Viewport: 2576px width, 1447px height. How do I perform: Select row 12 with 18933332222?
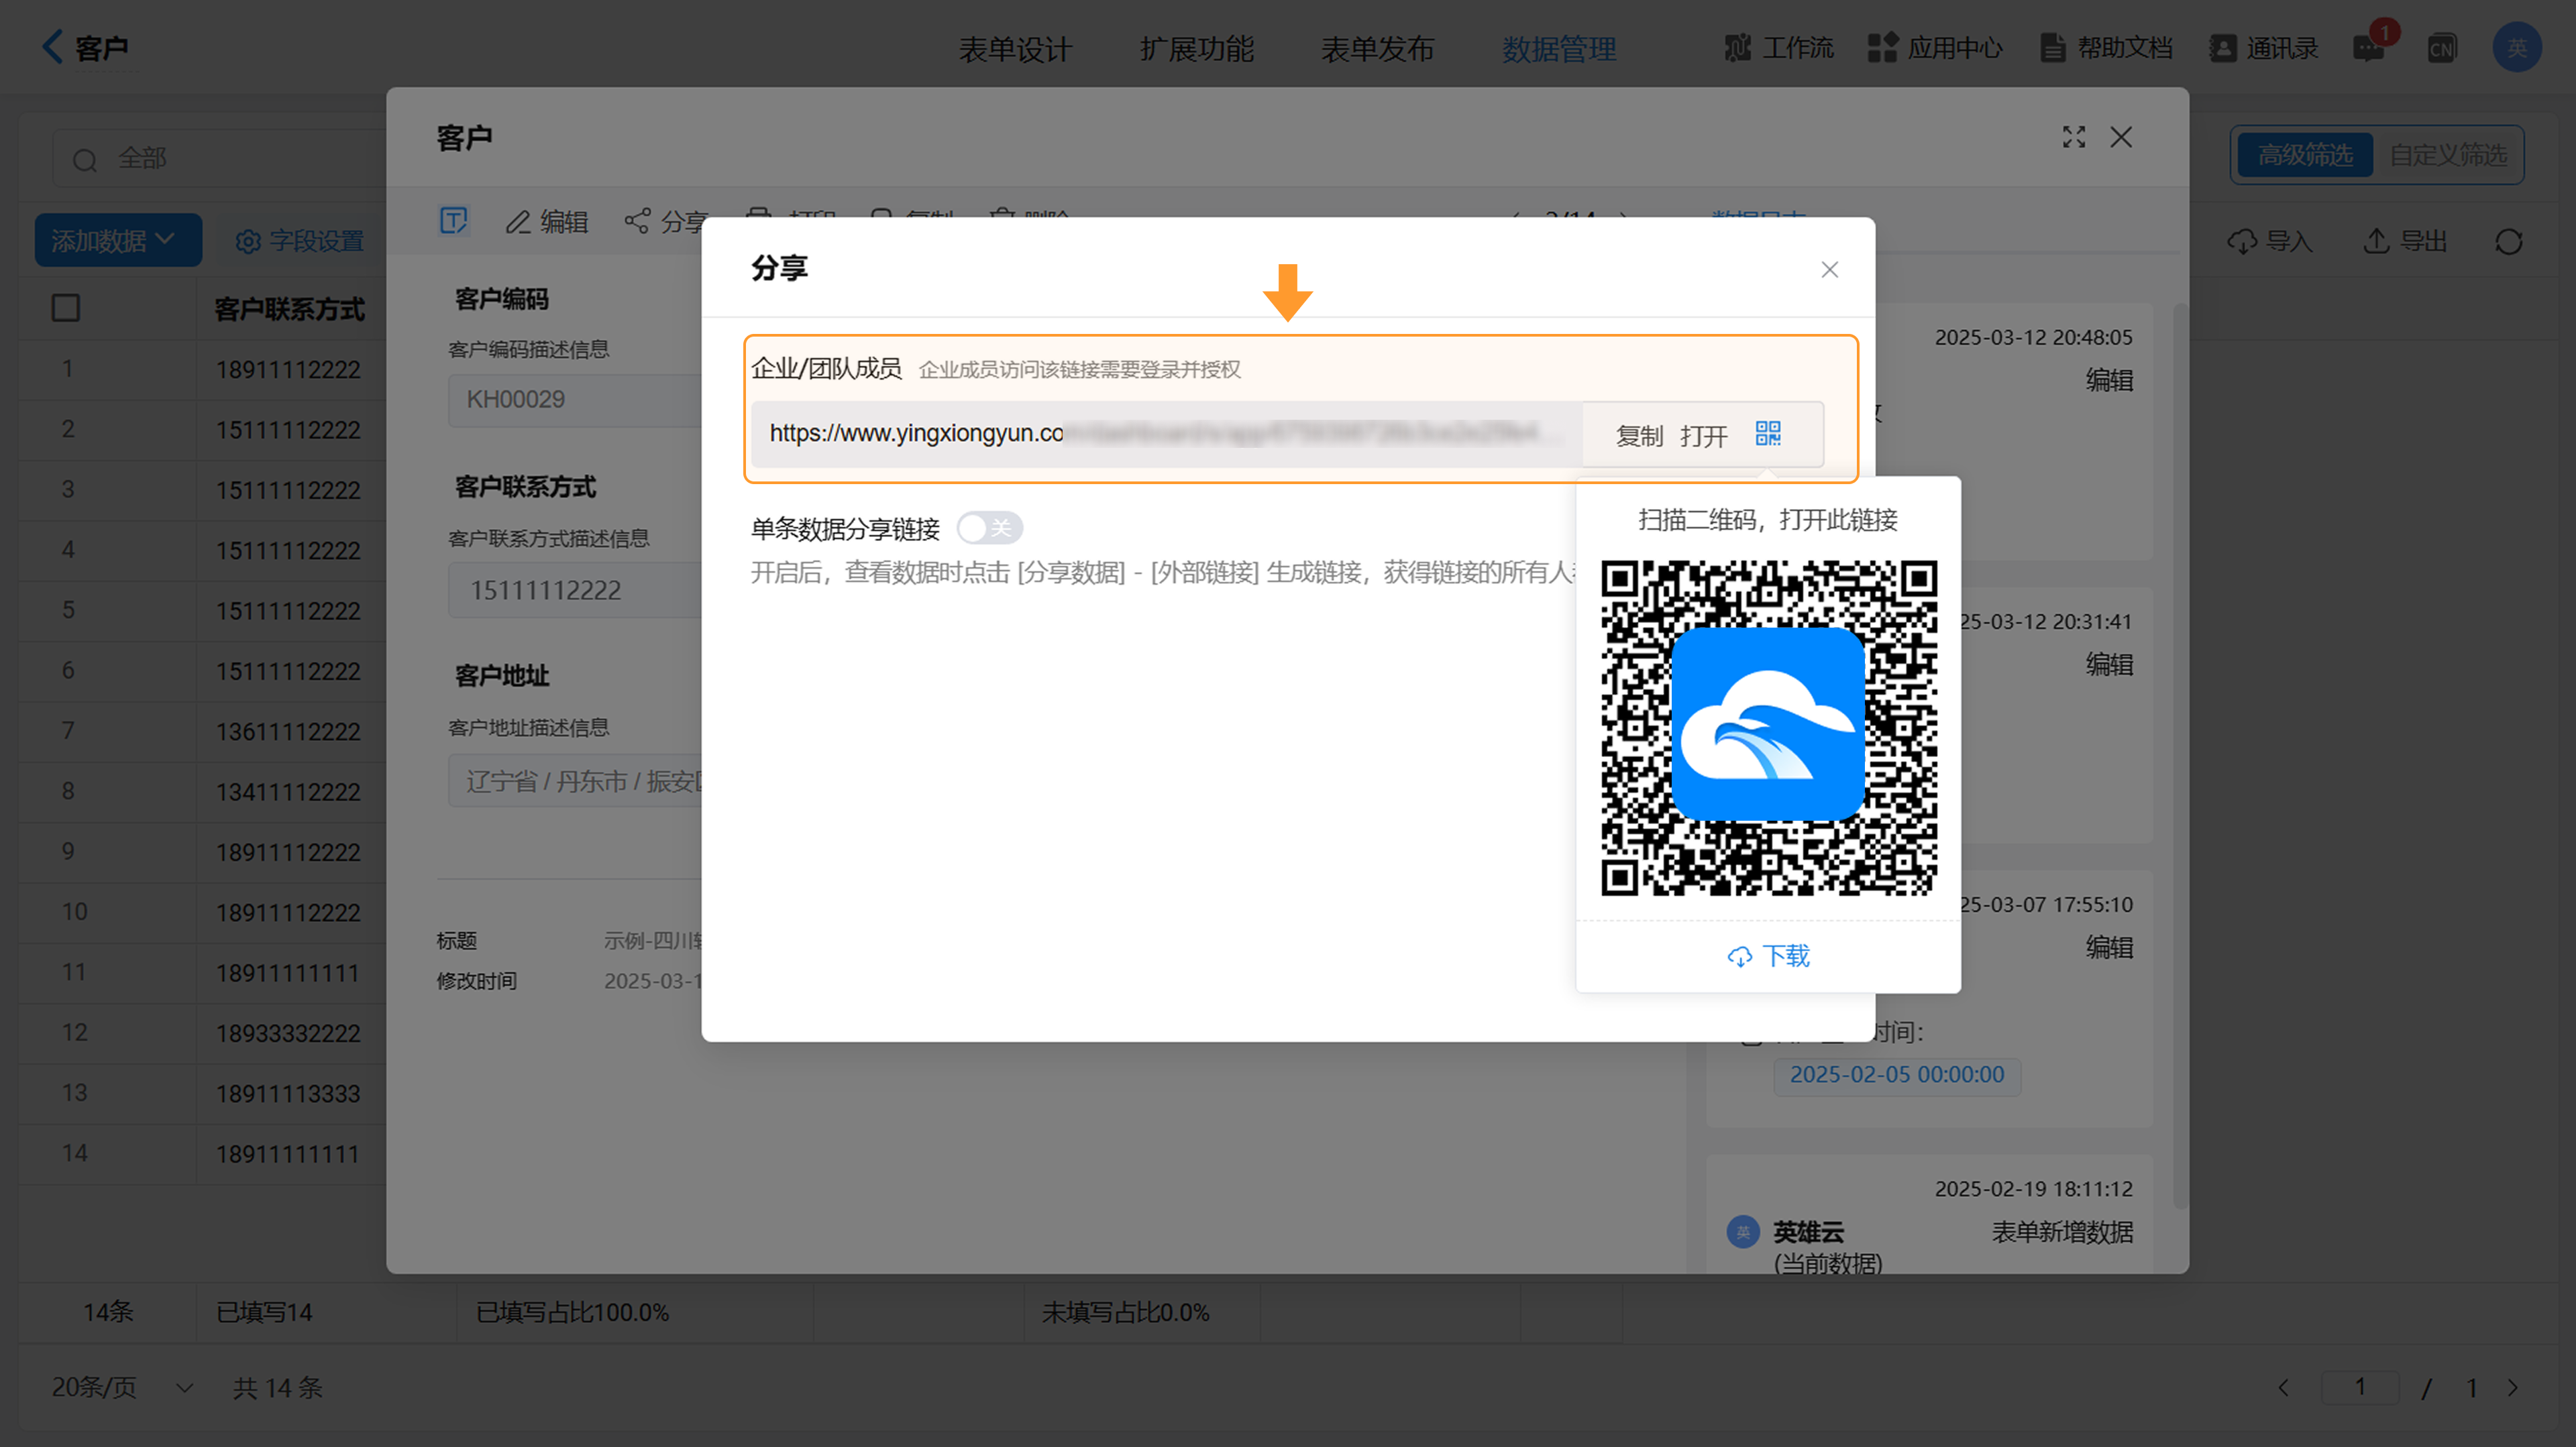point(202,1033)
